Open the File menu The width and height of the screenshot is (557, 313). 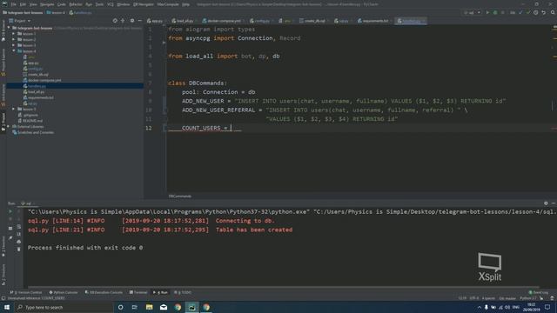[x=14, y=4]
